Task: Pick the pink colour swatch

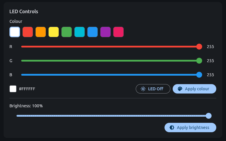Action: (x=118, y=32)
